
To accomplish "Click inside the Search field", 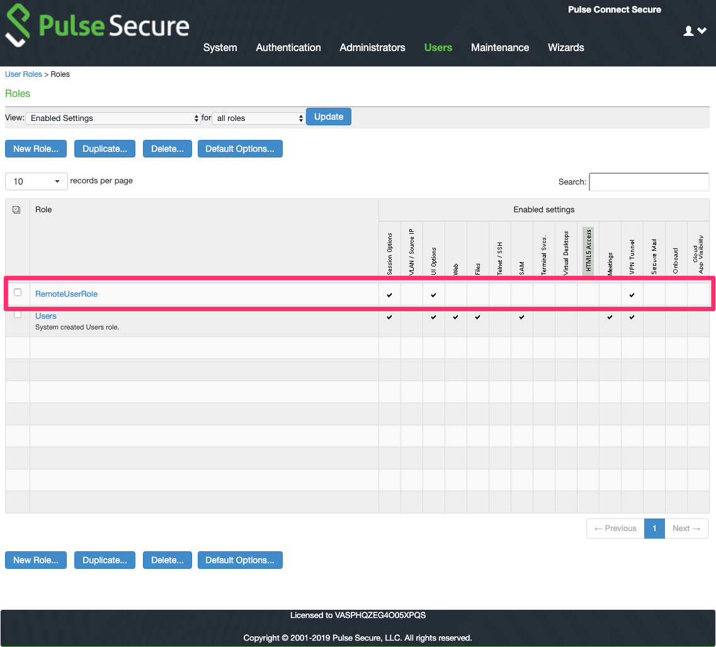I will (649, 181).
